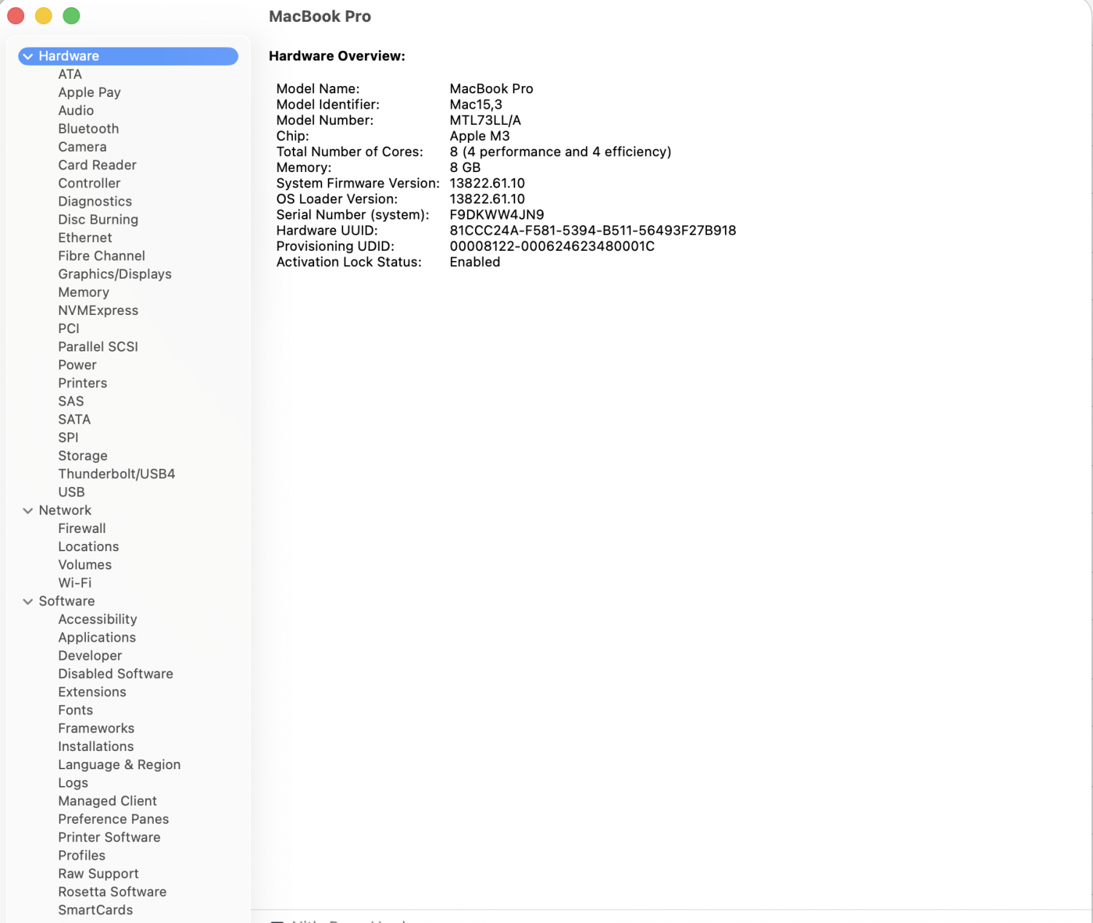
Task: Click the yellow minimize window button
Action: click(x=44, y=16)
